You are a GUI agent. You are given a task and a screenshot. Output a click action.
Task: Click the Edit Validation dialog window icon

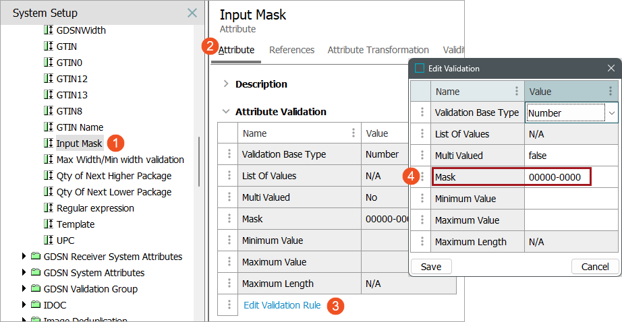coord(420,68)
